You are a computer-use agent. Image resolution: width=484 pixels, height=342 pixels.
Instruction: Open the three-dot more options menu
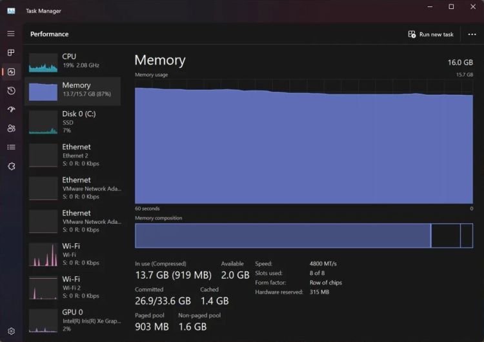[472, 34]
